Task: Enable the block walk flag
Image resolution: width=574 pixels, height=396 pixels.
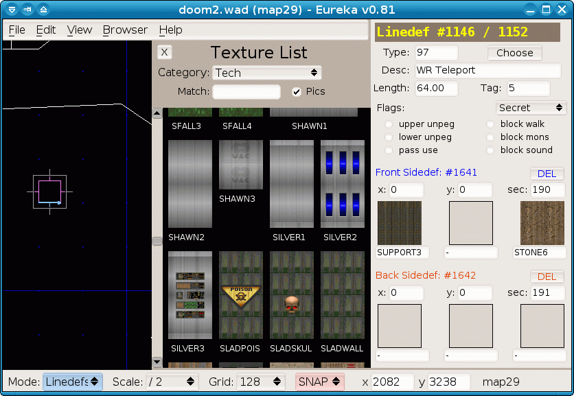Action: tap(490, 124)
